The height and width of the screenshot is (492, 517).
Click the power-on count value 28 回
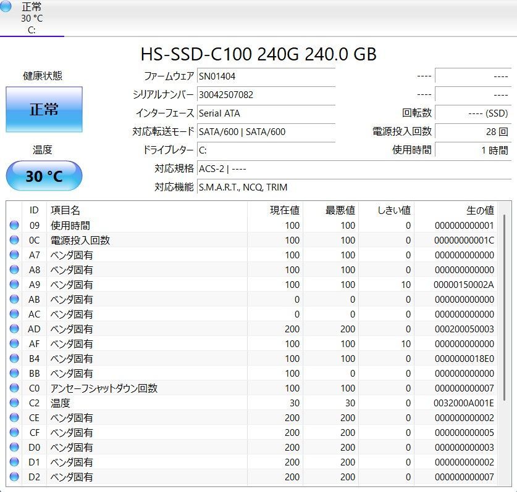click(473, 132)
